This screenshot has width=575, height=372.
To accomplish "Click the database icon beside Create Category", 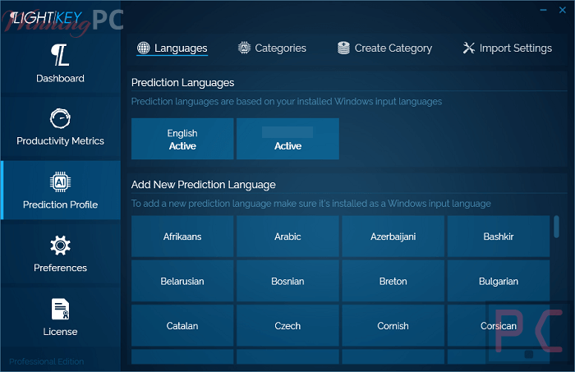I will (x=343, y=48).
